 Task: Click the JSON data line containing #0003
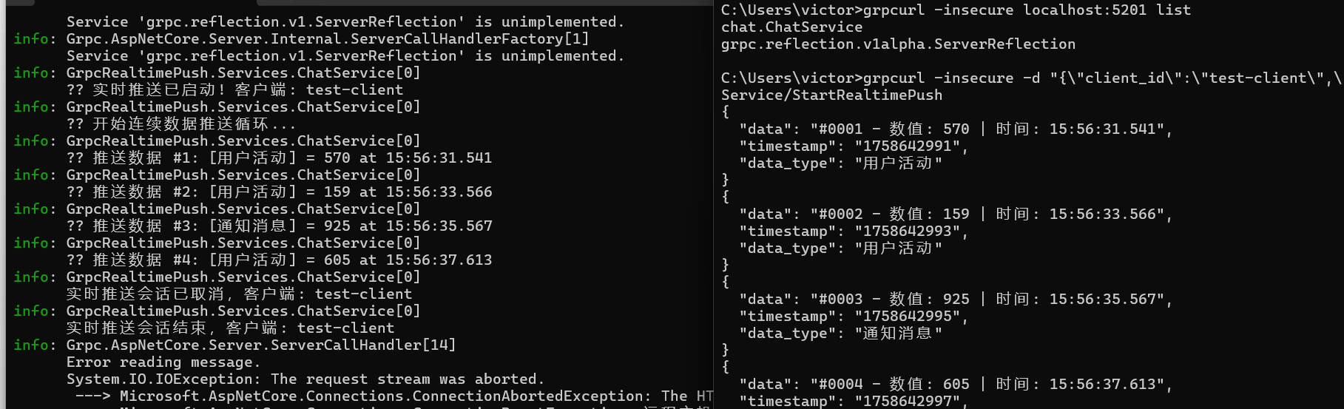tap(956, 299)
